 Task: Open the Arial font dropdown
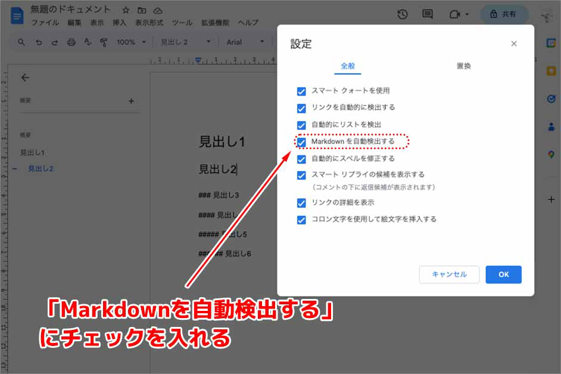244,42
